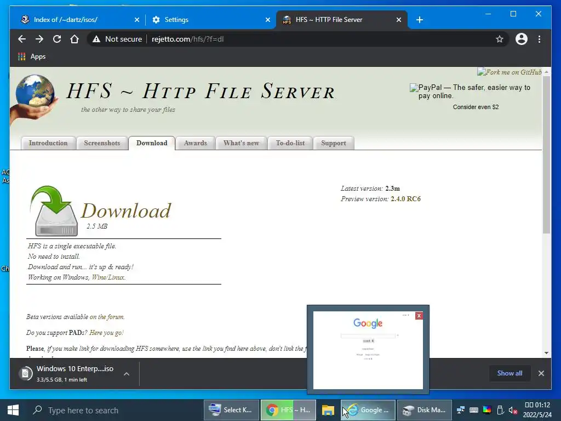This screenshot has width=561, height=421.
Task: Open the 2.4.0 RC6 preview version link
Action: [x=406, y=198]
